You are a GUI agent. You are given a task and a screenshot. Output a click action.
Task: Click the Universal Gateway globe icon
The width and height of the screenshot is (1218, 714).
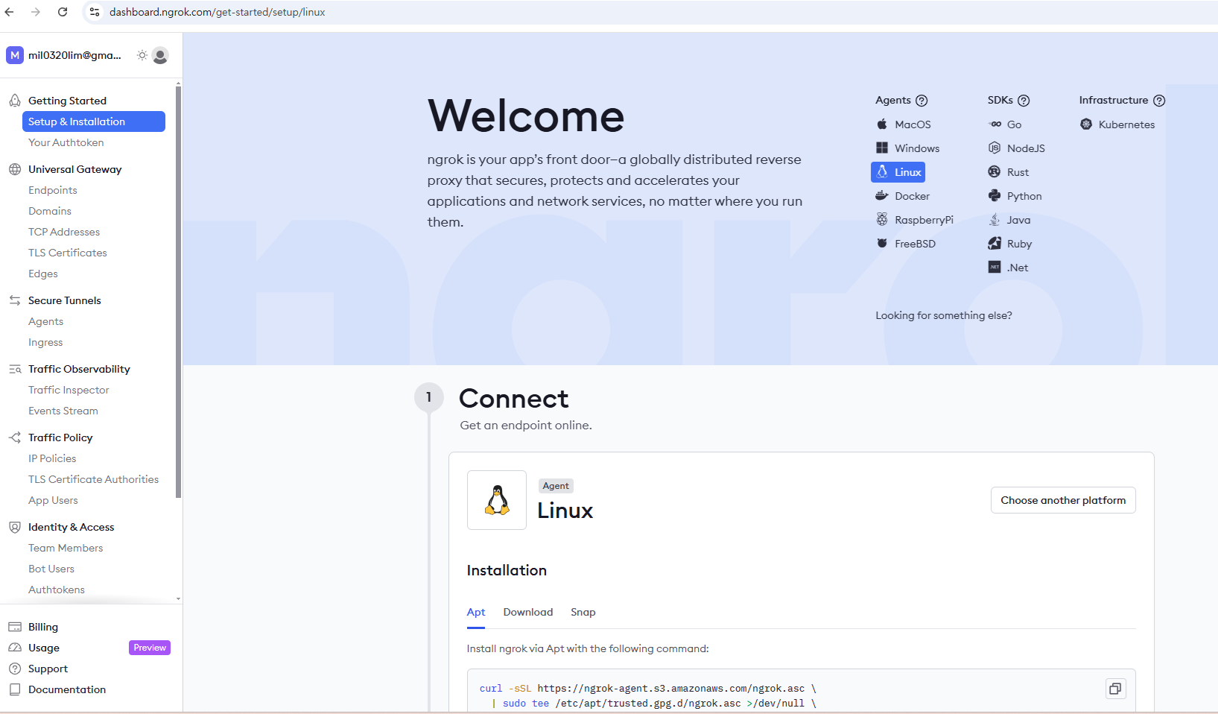coord(15,169)
